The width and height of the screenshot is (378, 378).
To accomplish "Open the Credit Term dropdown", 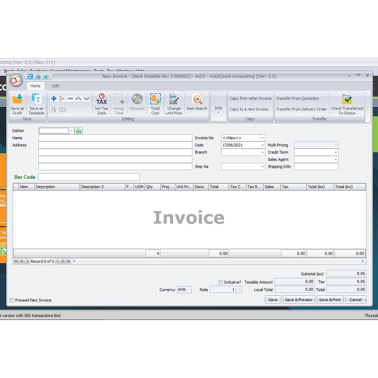I will pos(336,152).
